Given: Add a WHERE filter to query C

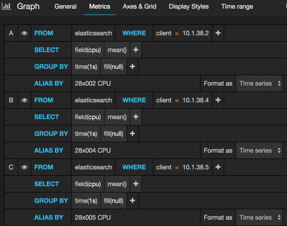Looking at the screenshot, I should [x=218, y=167].
